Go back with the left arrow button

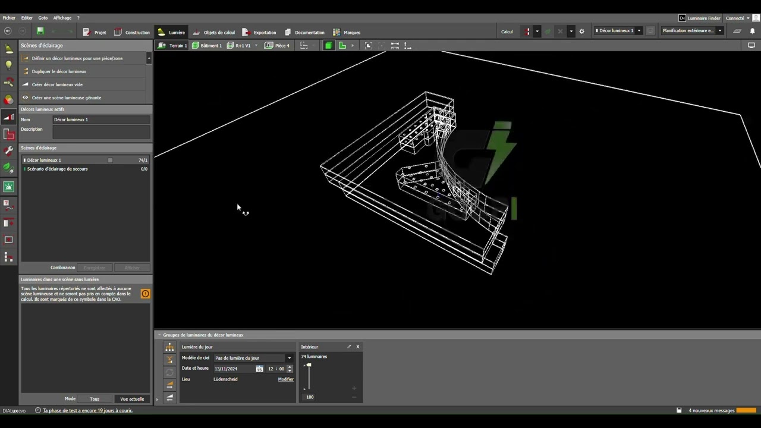(x=8, y=31)
